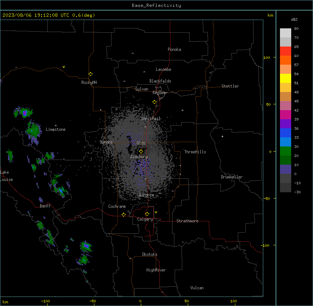Click the blue 33-36 dBZ legend swatch
The height and width of the screenshot is (306, 313).
pyautogui.click(x=285, y=133)
